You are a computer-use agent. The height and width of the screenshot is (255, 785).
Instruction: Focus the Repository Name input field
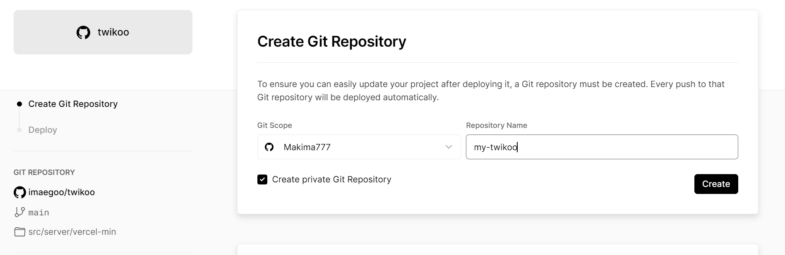(x=602, y=147)
